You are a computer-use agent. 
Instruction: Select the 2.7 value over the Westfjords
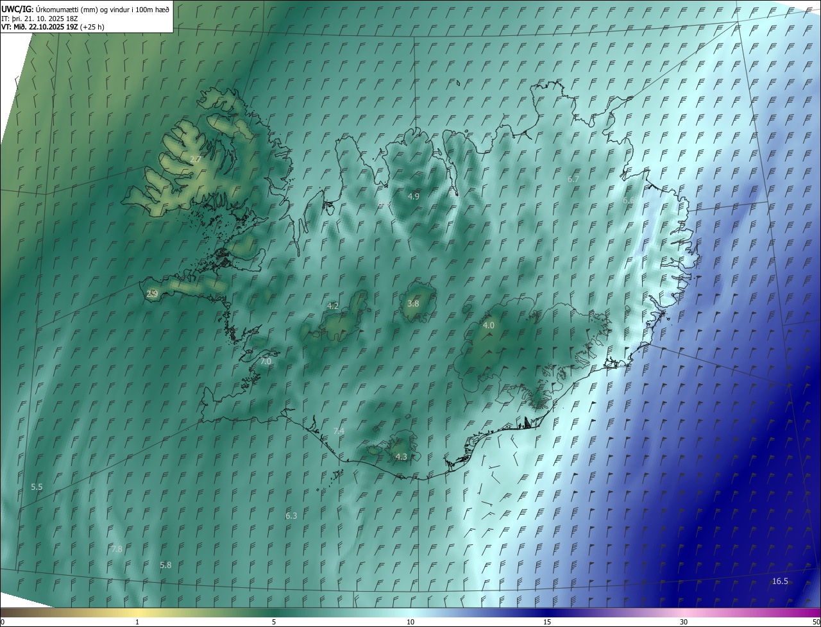196,159
